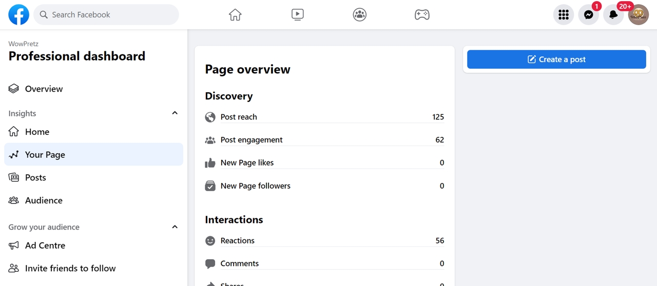Select Home under Insights

[x=37, y=132]
